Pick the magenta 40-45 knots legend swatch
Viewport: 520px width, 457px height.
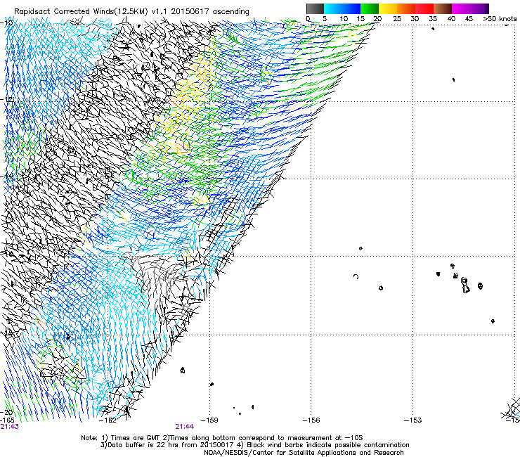(x=461, y=8)
